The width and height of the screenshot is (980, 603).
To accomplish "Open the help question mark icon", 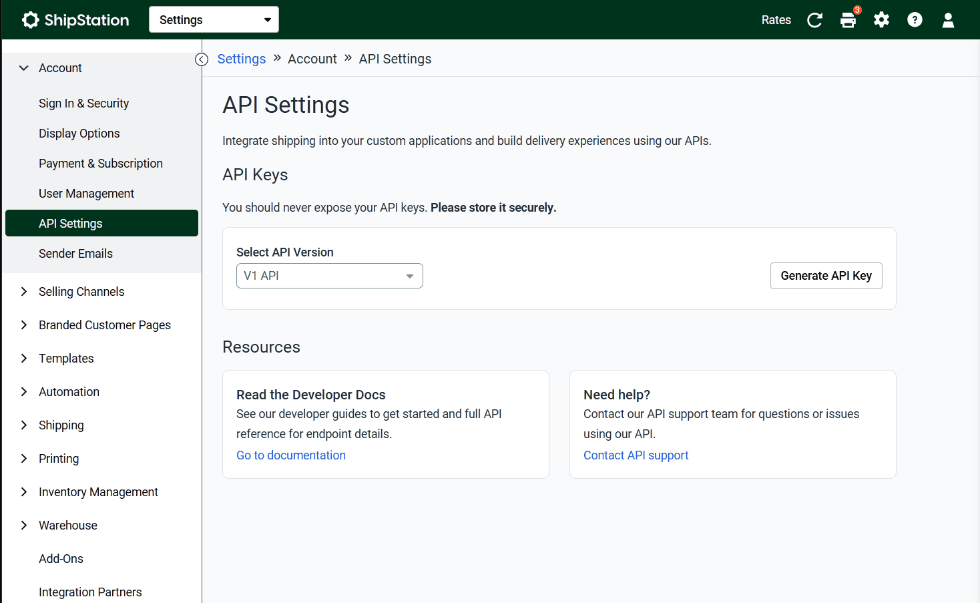I will (915, 20).
